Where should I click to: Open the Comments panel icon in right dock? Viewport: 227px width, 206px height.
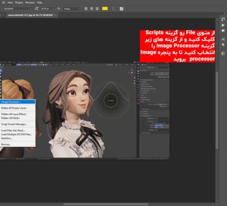point(223,30)
